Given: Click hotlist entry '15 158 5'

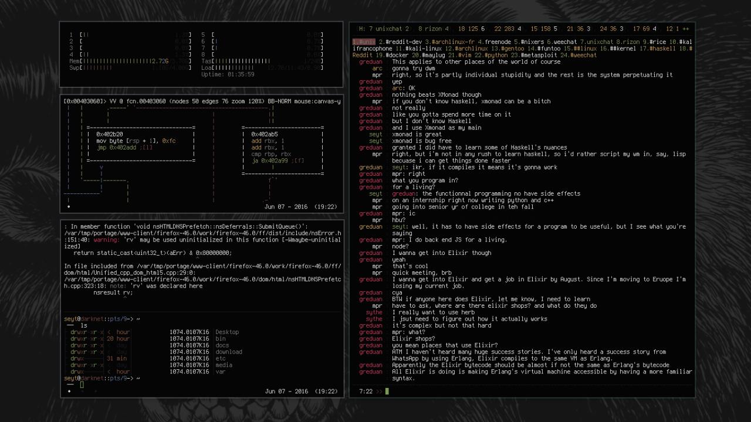Looking at the screenshot, I should [544, 28].
